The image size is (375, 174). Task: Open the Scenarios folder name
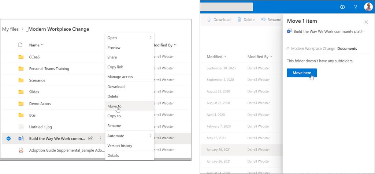[37, 80]
